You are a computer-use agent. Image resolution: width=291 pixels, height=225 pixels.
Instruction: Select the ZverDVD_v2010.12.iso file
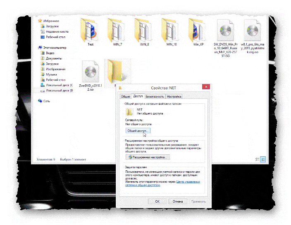point(91,76)
